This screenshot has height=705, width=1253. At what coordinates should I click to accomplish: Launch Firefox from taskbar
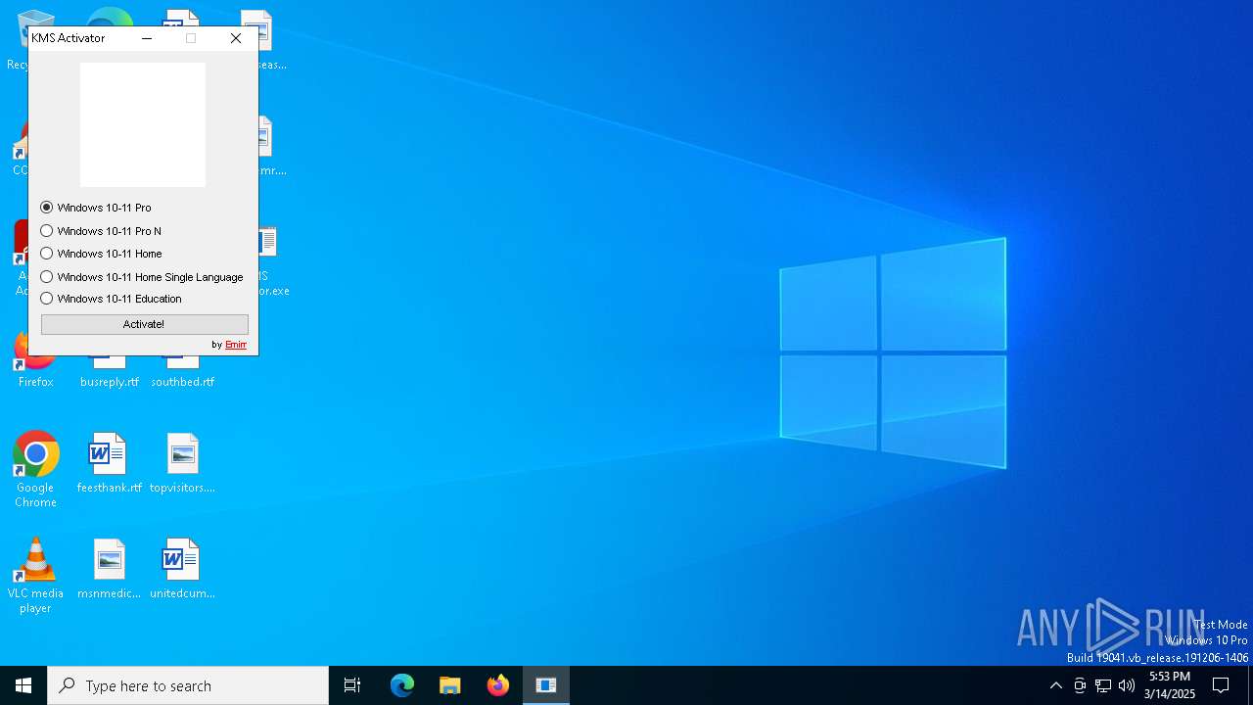click(x=498, y=685)
